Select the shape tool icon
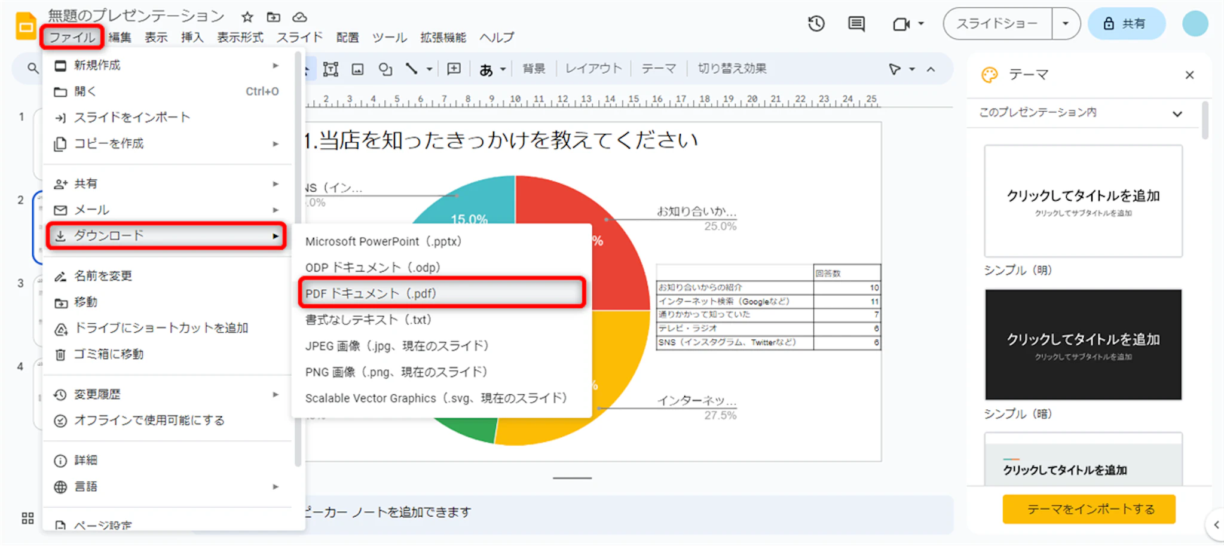The width and height of the screenshot is (1224, 546). 385,69
